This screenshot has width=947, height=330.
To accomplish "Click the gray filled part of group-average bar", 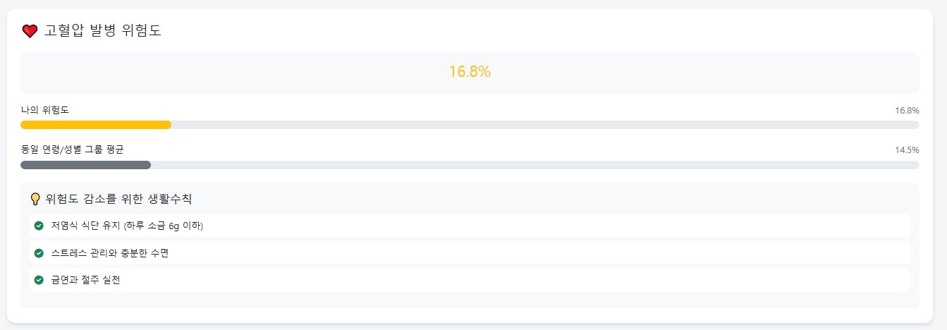I will click(x=85, y=165).
